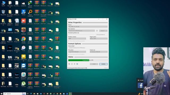Viewport: 170px width, 95px height.
Task: Open the Target system dropdown
Action: (99, 39)
